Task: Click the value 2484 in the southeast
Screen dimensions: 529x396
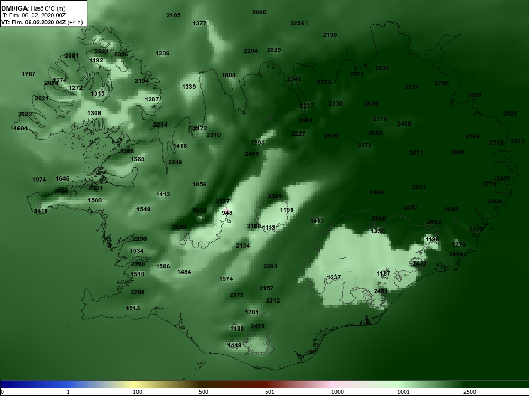Action: click(456, 254)
